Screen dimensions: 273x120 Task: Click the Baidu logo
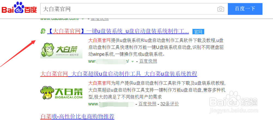point(19,8)
